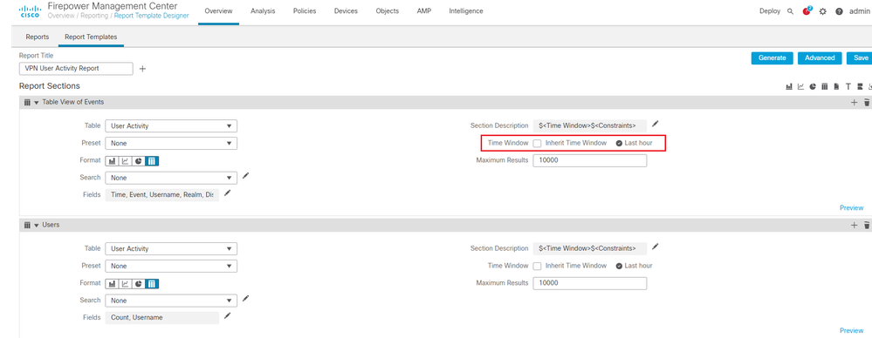The image size is (872, 338).
Task: Switch to the Report Templates tab
Action: (x=91, y=37)
